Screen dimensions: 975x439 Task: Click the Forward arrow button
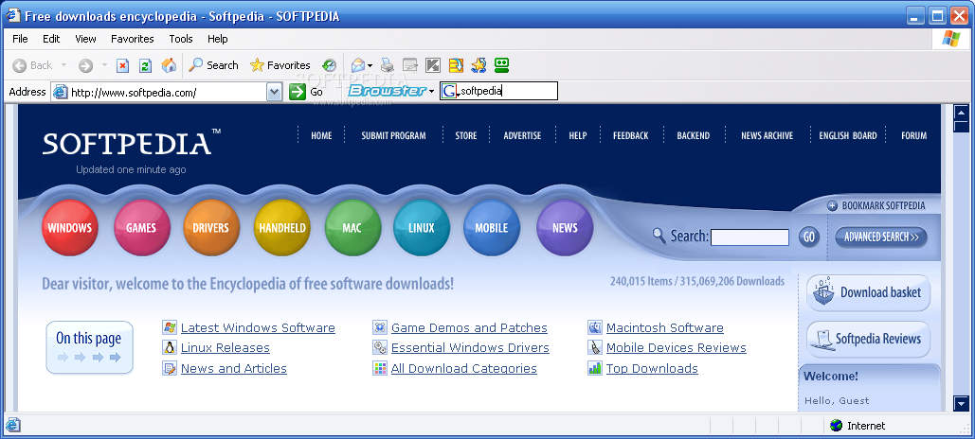86,65
